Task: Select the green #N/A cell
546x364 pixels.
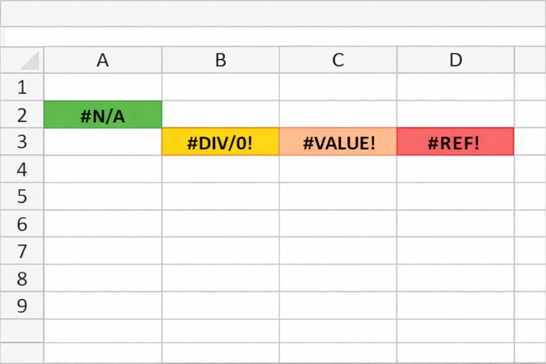Action: [x=102, y=115]
